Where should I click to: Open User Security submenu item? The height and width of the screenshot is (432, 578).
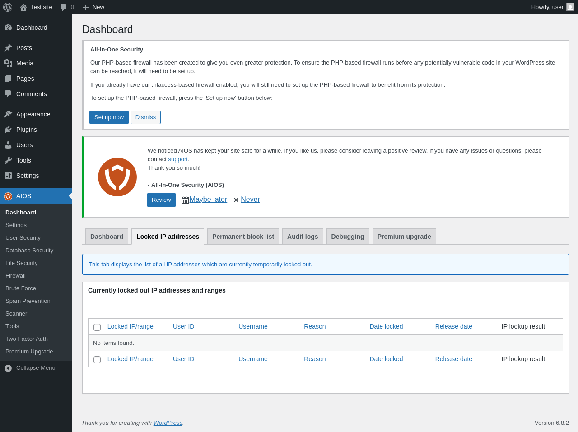coord(36,238)
